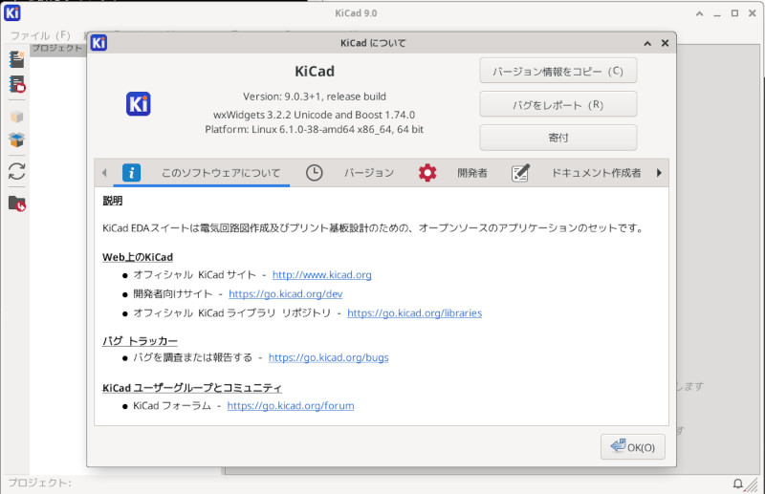This screenshot has height=494, width=765.
Task: Show more tabs with the right arrow
Action: tap(659, 173)
